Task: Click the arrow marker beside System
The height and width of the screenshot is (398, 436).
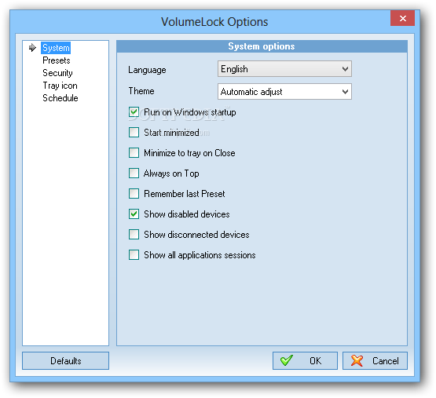Action: point(32,48)
